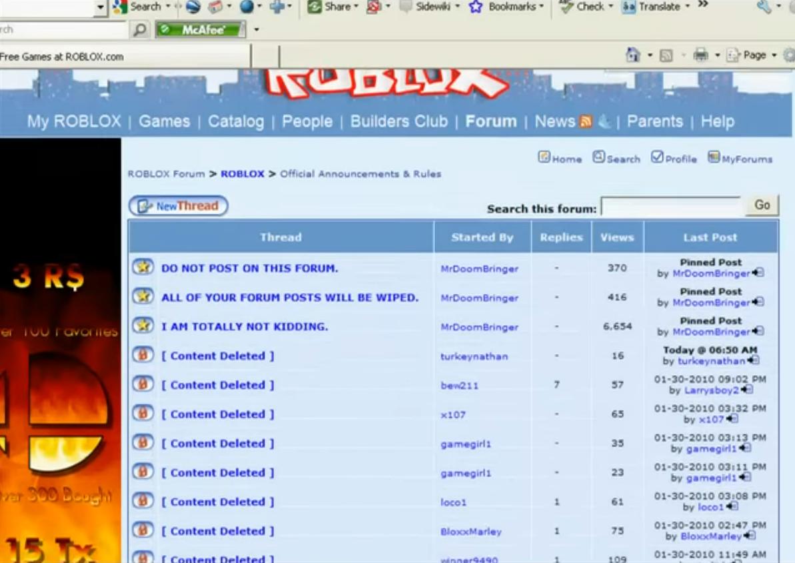795x563 pixels.
Task: Click the views count 6,654
Action: click(x=617, y=326)
